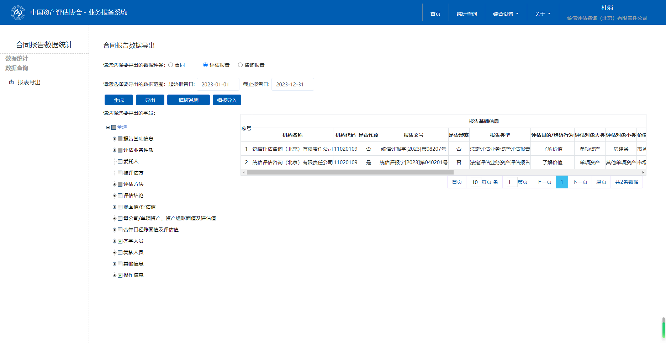Click the 起始报告日 date field
The image size is (666, 343).
pos(218,85)
